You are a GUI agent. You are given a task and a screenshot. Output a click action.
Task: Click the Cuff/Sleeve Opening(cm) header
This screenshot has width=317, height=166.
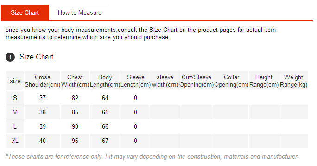pyautogui.click(x=197, y=81)
